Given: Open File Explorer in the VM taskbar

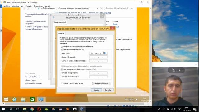Looking at the screenshot, I should (23, 100).
